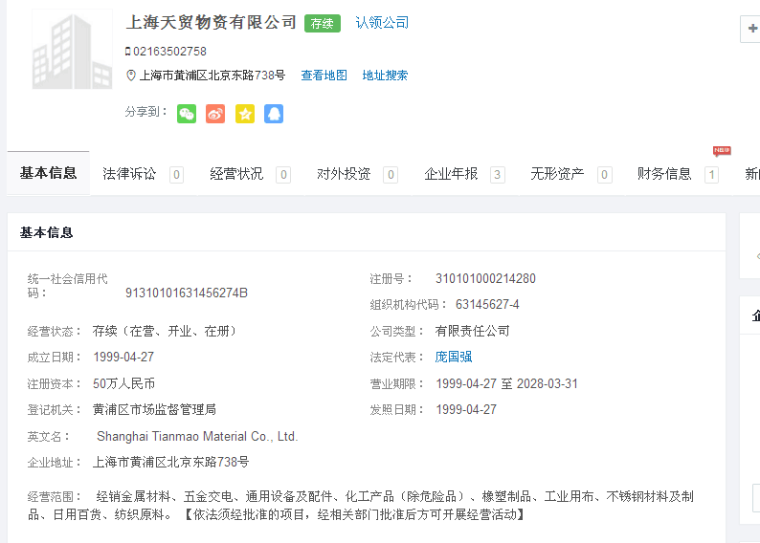Share to WeChat via green icon
The height and width of the screenshot is (543, 760).
point(187,114)
